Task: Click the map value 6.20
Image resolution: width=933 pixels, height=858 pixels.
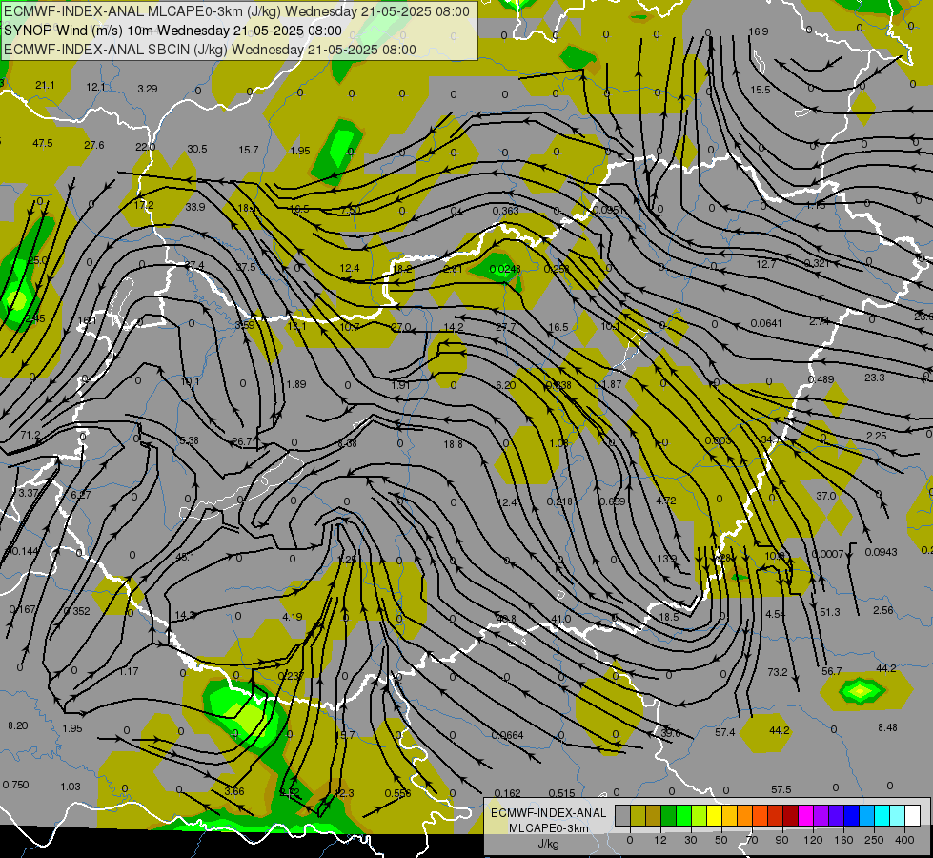Action: (506, 385)
